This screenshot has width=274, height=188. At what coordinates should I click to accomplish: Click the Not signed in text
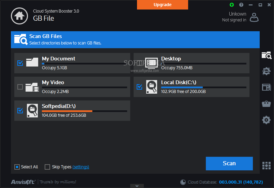(x=234, y=20)
